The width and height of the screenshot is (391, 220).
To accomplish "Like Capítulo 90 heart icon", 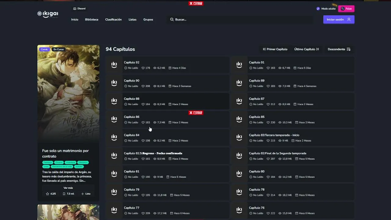I will [143, 86].
